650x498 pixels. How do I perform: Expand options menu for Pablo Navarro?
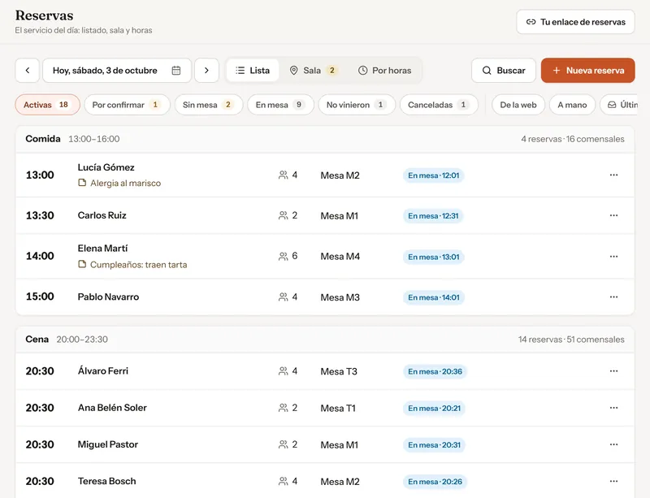coord(613,297)
